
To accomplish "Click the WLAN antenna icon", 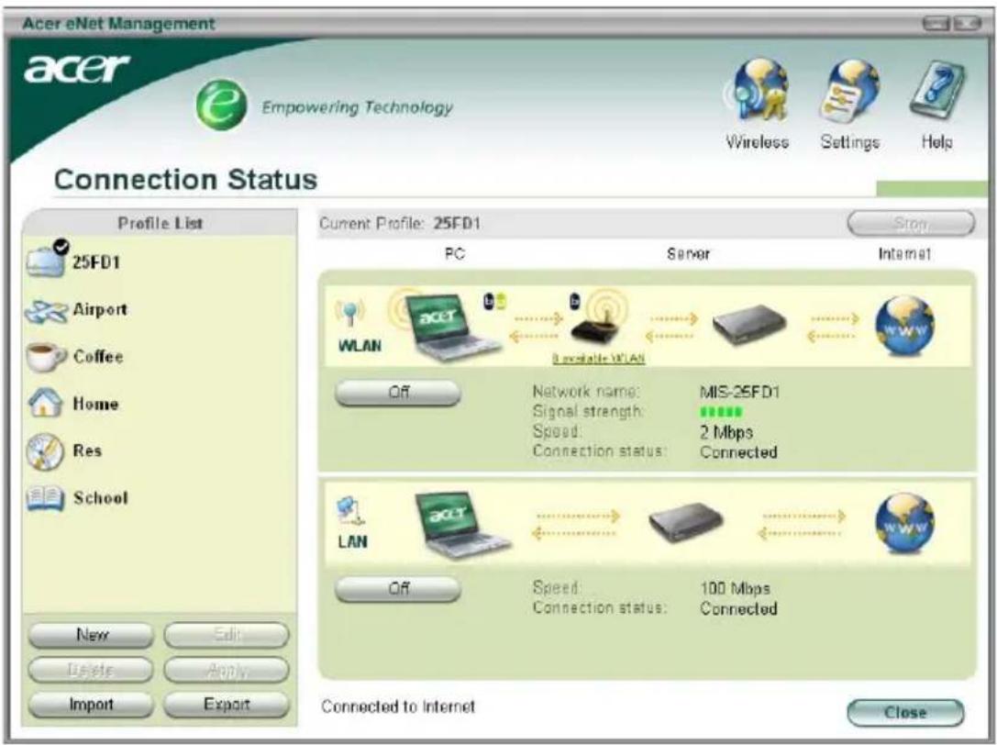I will tap(349, 312).
